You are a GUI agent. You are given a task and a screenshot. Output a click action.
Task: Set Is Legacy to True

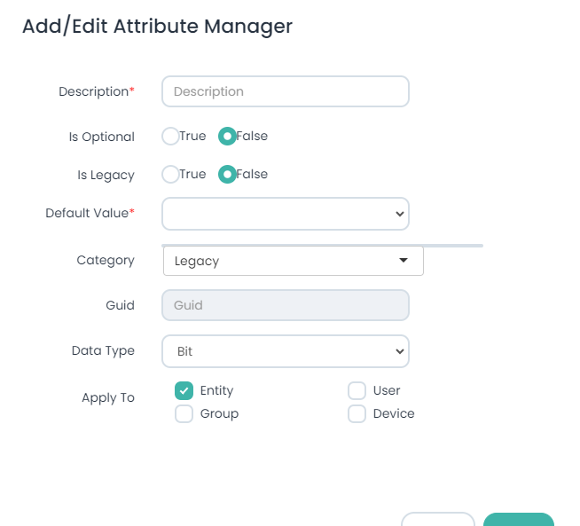tap(170, 175)
